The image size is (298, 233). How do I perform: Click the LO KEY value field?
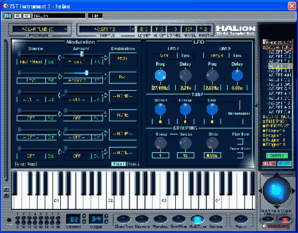coord(144,29)
